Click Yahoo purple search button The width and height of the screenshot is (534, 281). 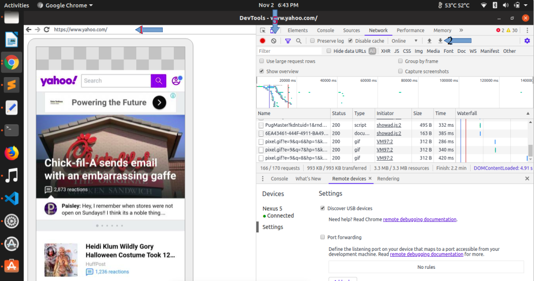point(158,81)
